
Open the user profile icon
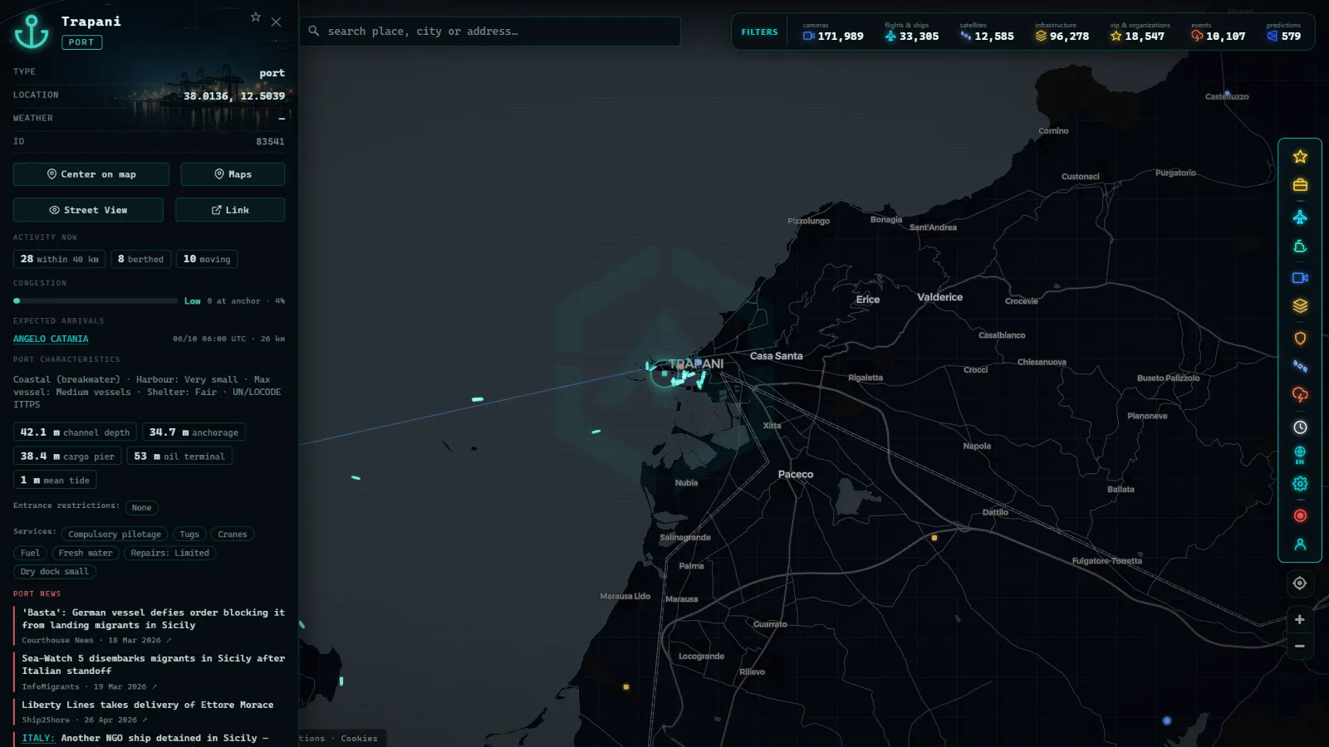click(x=1300, y=544)
